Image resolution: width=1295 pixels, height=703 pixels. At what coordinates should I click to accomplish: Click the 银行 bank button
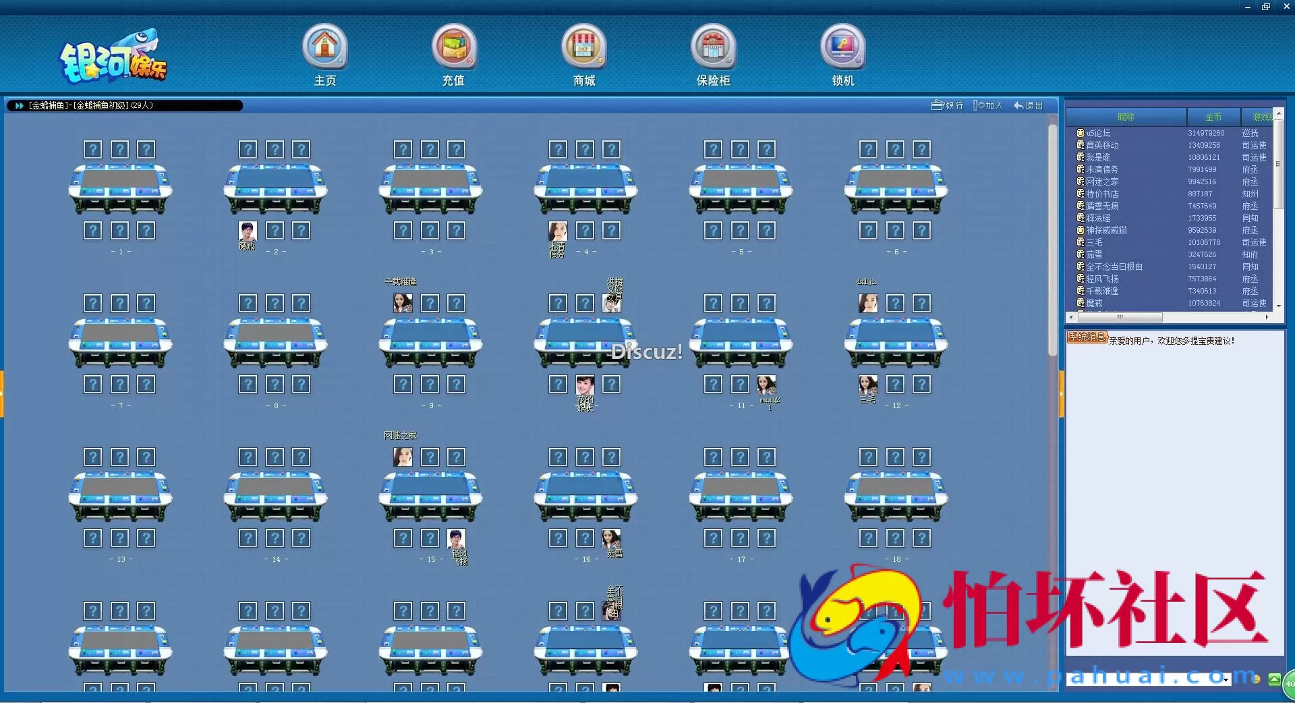948,106
